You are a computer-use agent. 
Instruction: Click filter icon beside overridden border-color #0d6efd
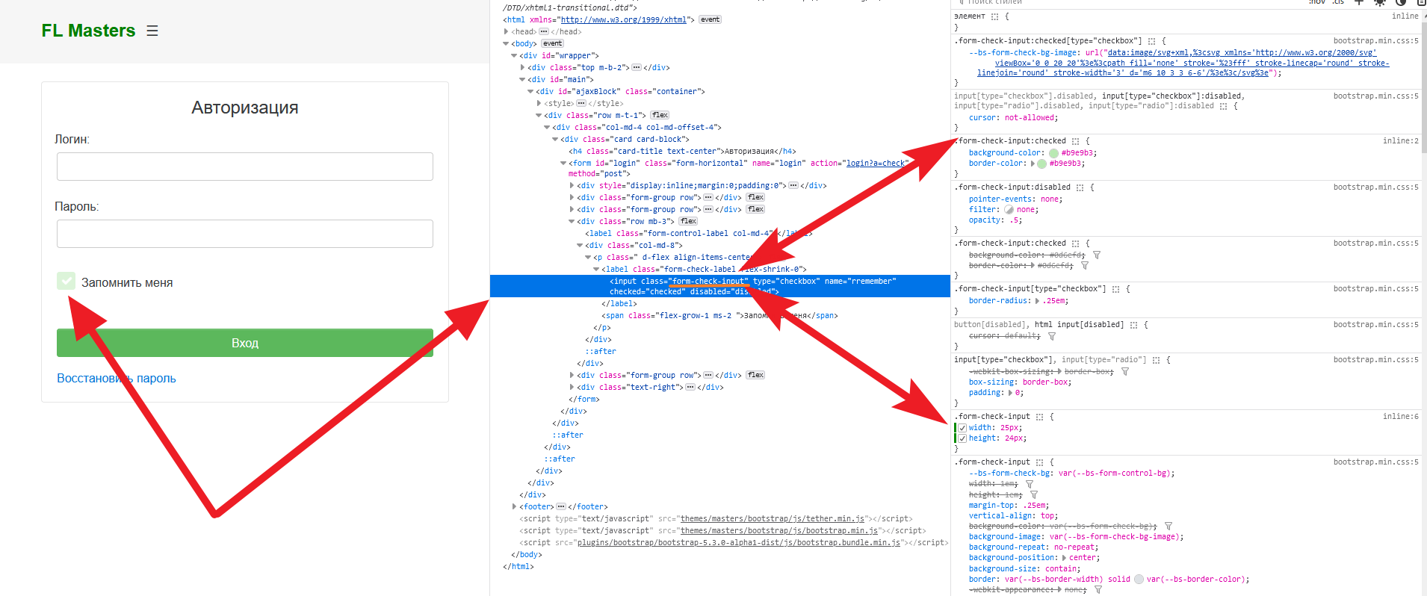1084,266
